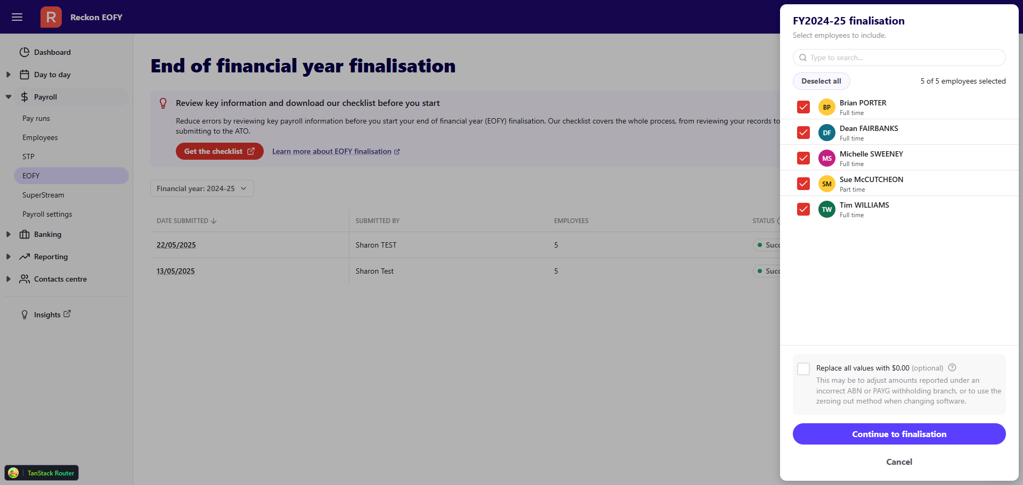Click Michelle SWEENEY's MS avatar

827,158
